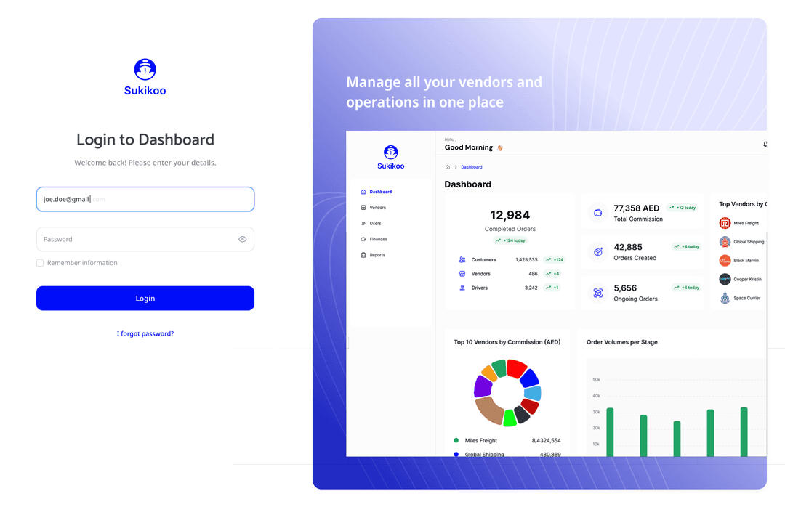Click the email input field
Screen dimensions: 785x507
pos(145,199)
